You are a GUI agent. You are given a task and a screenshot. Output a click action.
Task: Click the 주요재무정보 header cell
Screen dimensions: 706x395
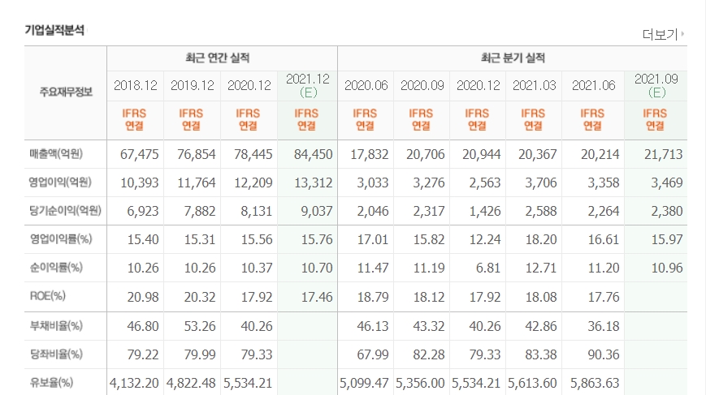click(66, 92)
